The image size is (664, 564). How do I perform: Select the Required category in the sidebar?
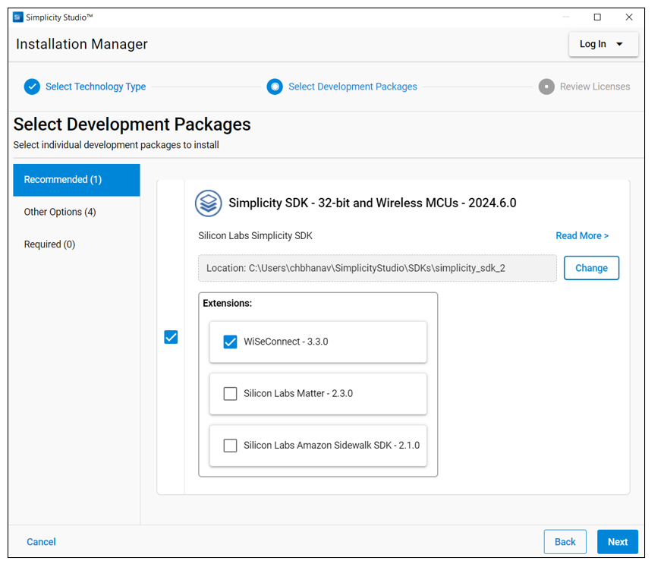(x=49, y=244)
